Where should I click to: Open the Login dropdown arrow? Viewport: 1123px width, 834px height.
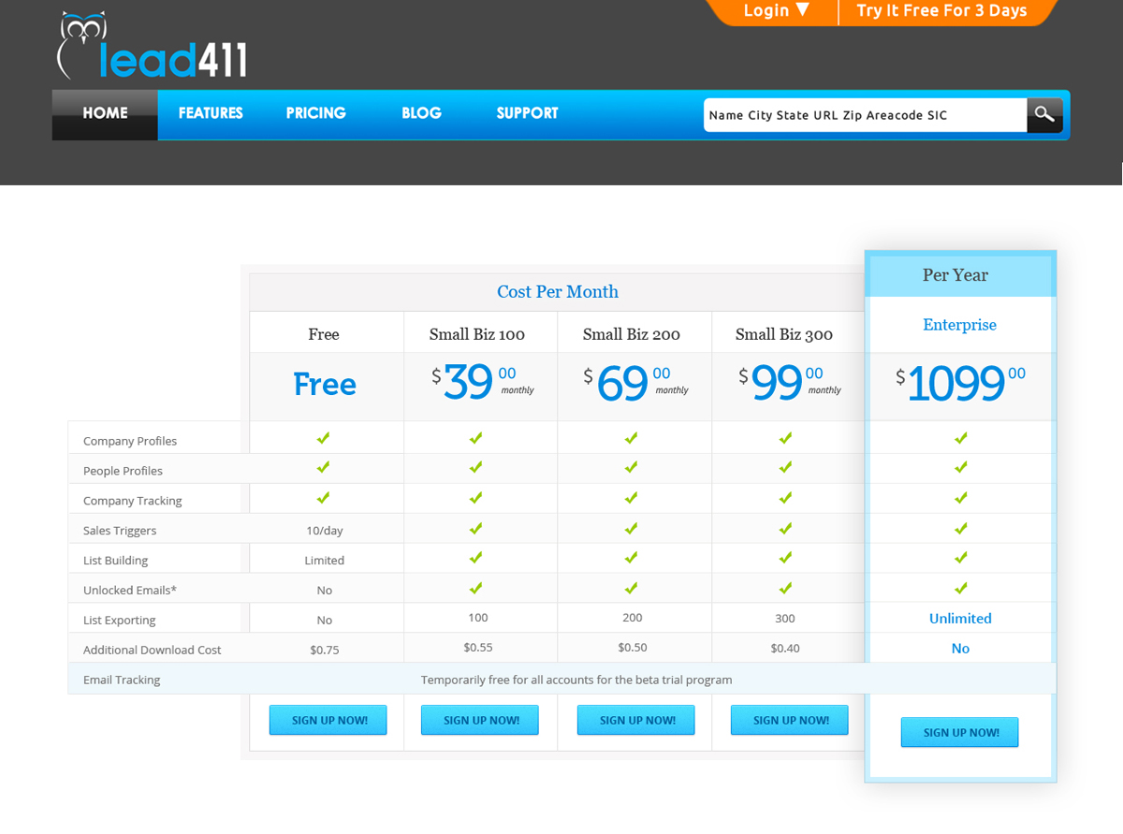(802, 10)
